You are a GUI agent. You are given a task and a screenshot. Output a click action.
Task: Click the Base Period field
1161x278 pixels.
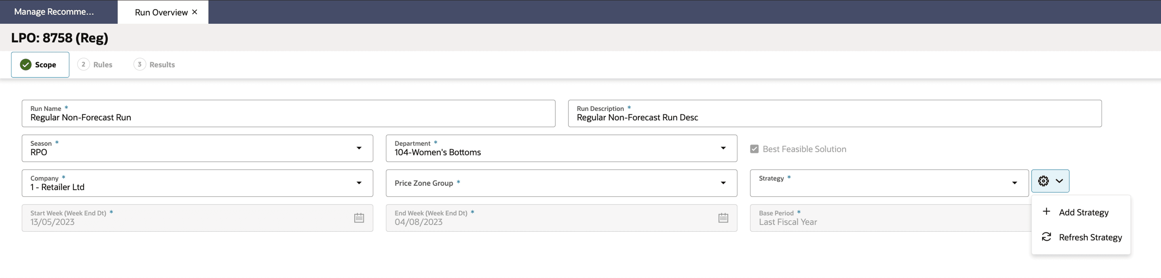click(x=891, y=218)
